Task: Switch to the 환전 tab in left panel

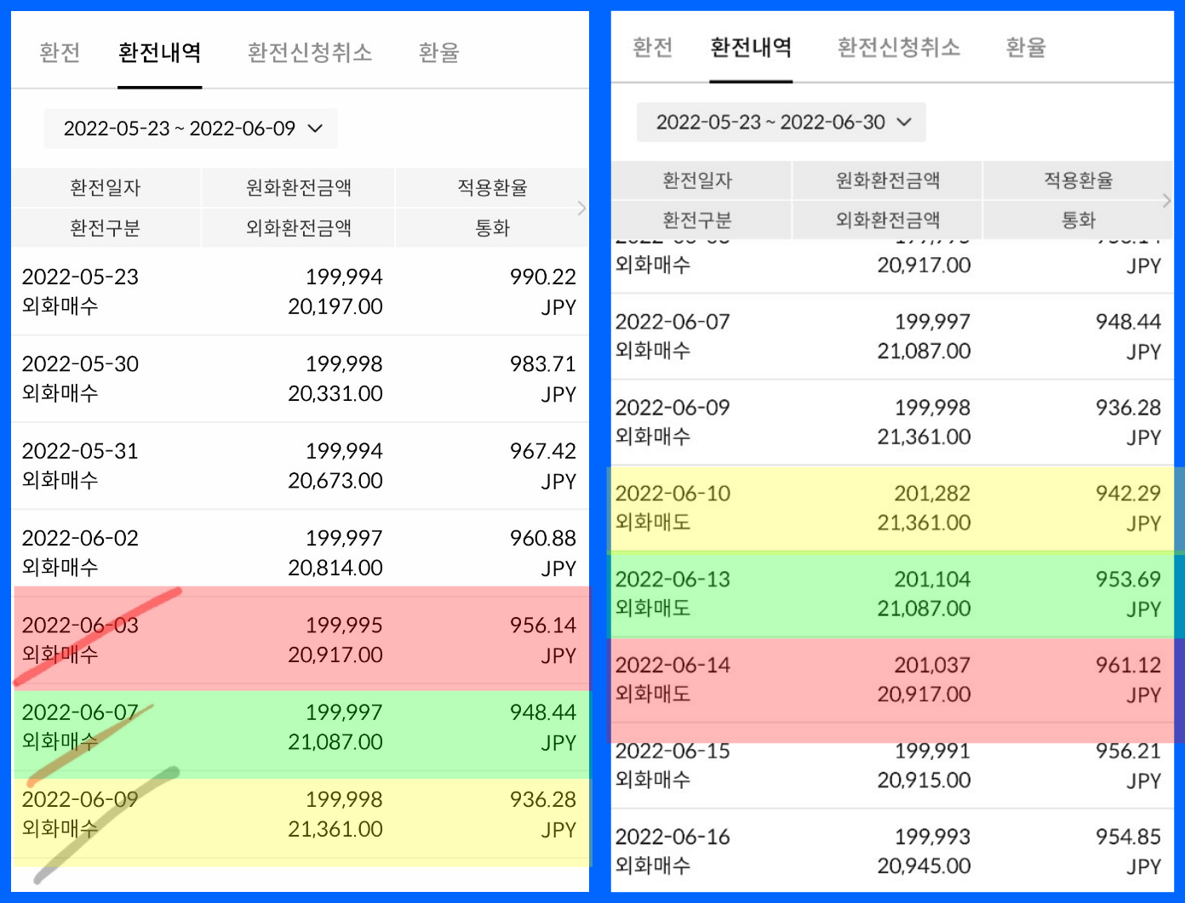Action: coord(59,52)
